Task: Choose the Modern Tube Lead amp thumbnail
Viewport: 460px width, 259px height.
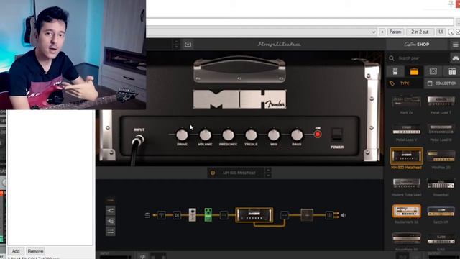Action: coord(406,184)
